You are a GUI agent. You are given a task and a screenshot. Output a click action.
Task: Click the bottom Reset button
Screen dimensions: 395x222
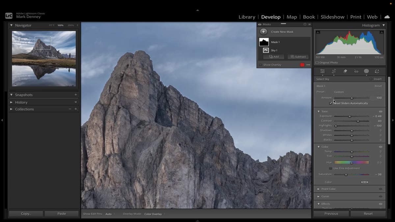(x=368, y=213)
